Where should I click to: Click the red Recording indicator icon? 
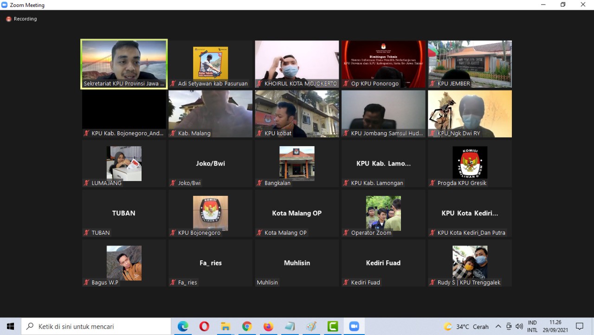8,19
